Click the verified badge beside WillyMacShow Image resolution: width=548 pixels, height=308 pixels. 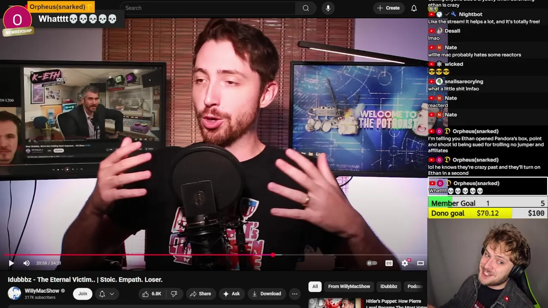63,291
